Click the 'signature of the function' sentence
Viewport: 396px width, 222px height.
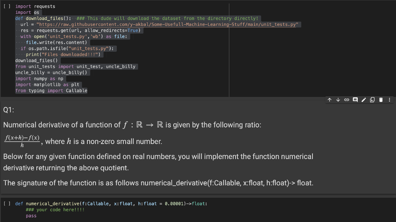158,183
